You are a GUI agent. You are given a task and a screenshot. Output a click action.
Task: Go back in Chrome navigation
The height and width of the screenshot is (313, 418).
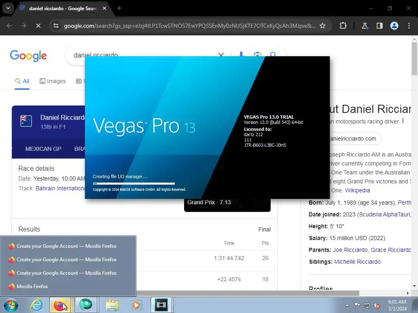point(9,26)
